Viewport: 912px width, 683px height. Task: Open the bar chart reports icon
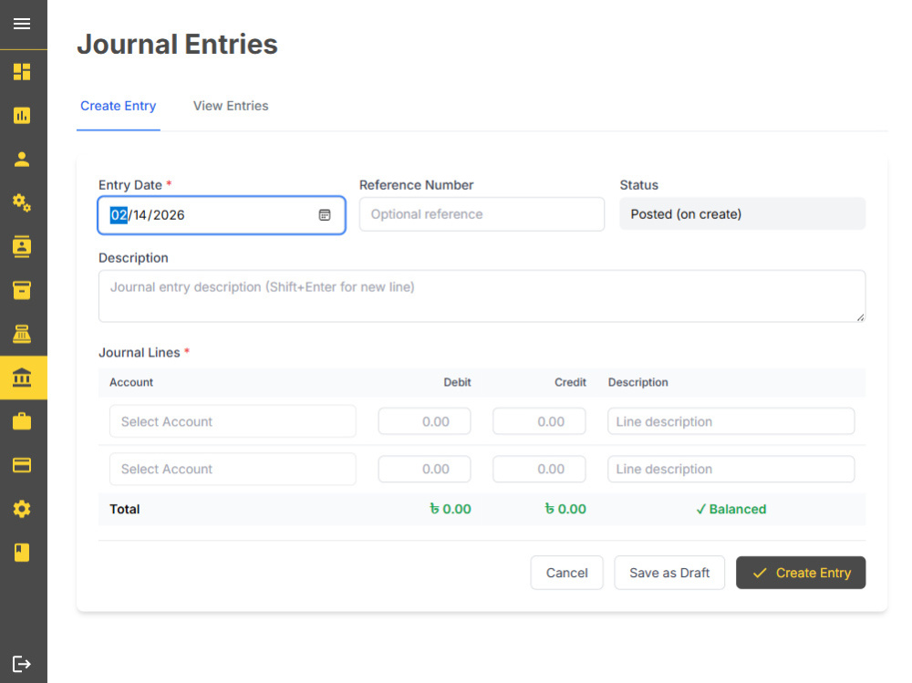point(22,115)
